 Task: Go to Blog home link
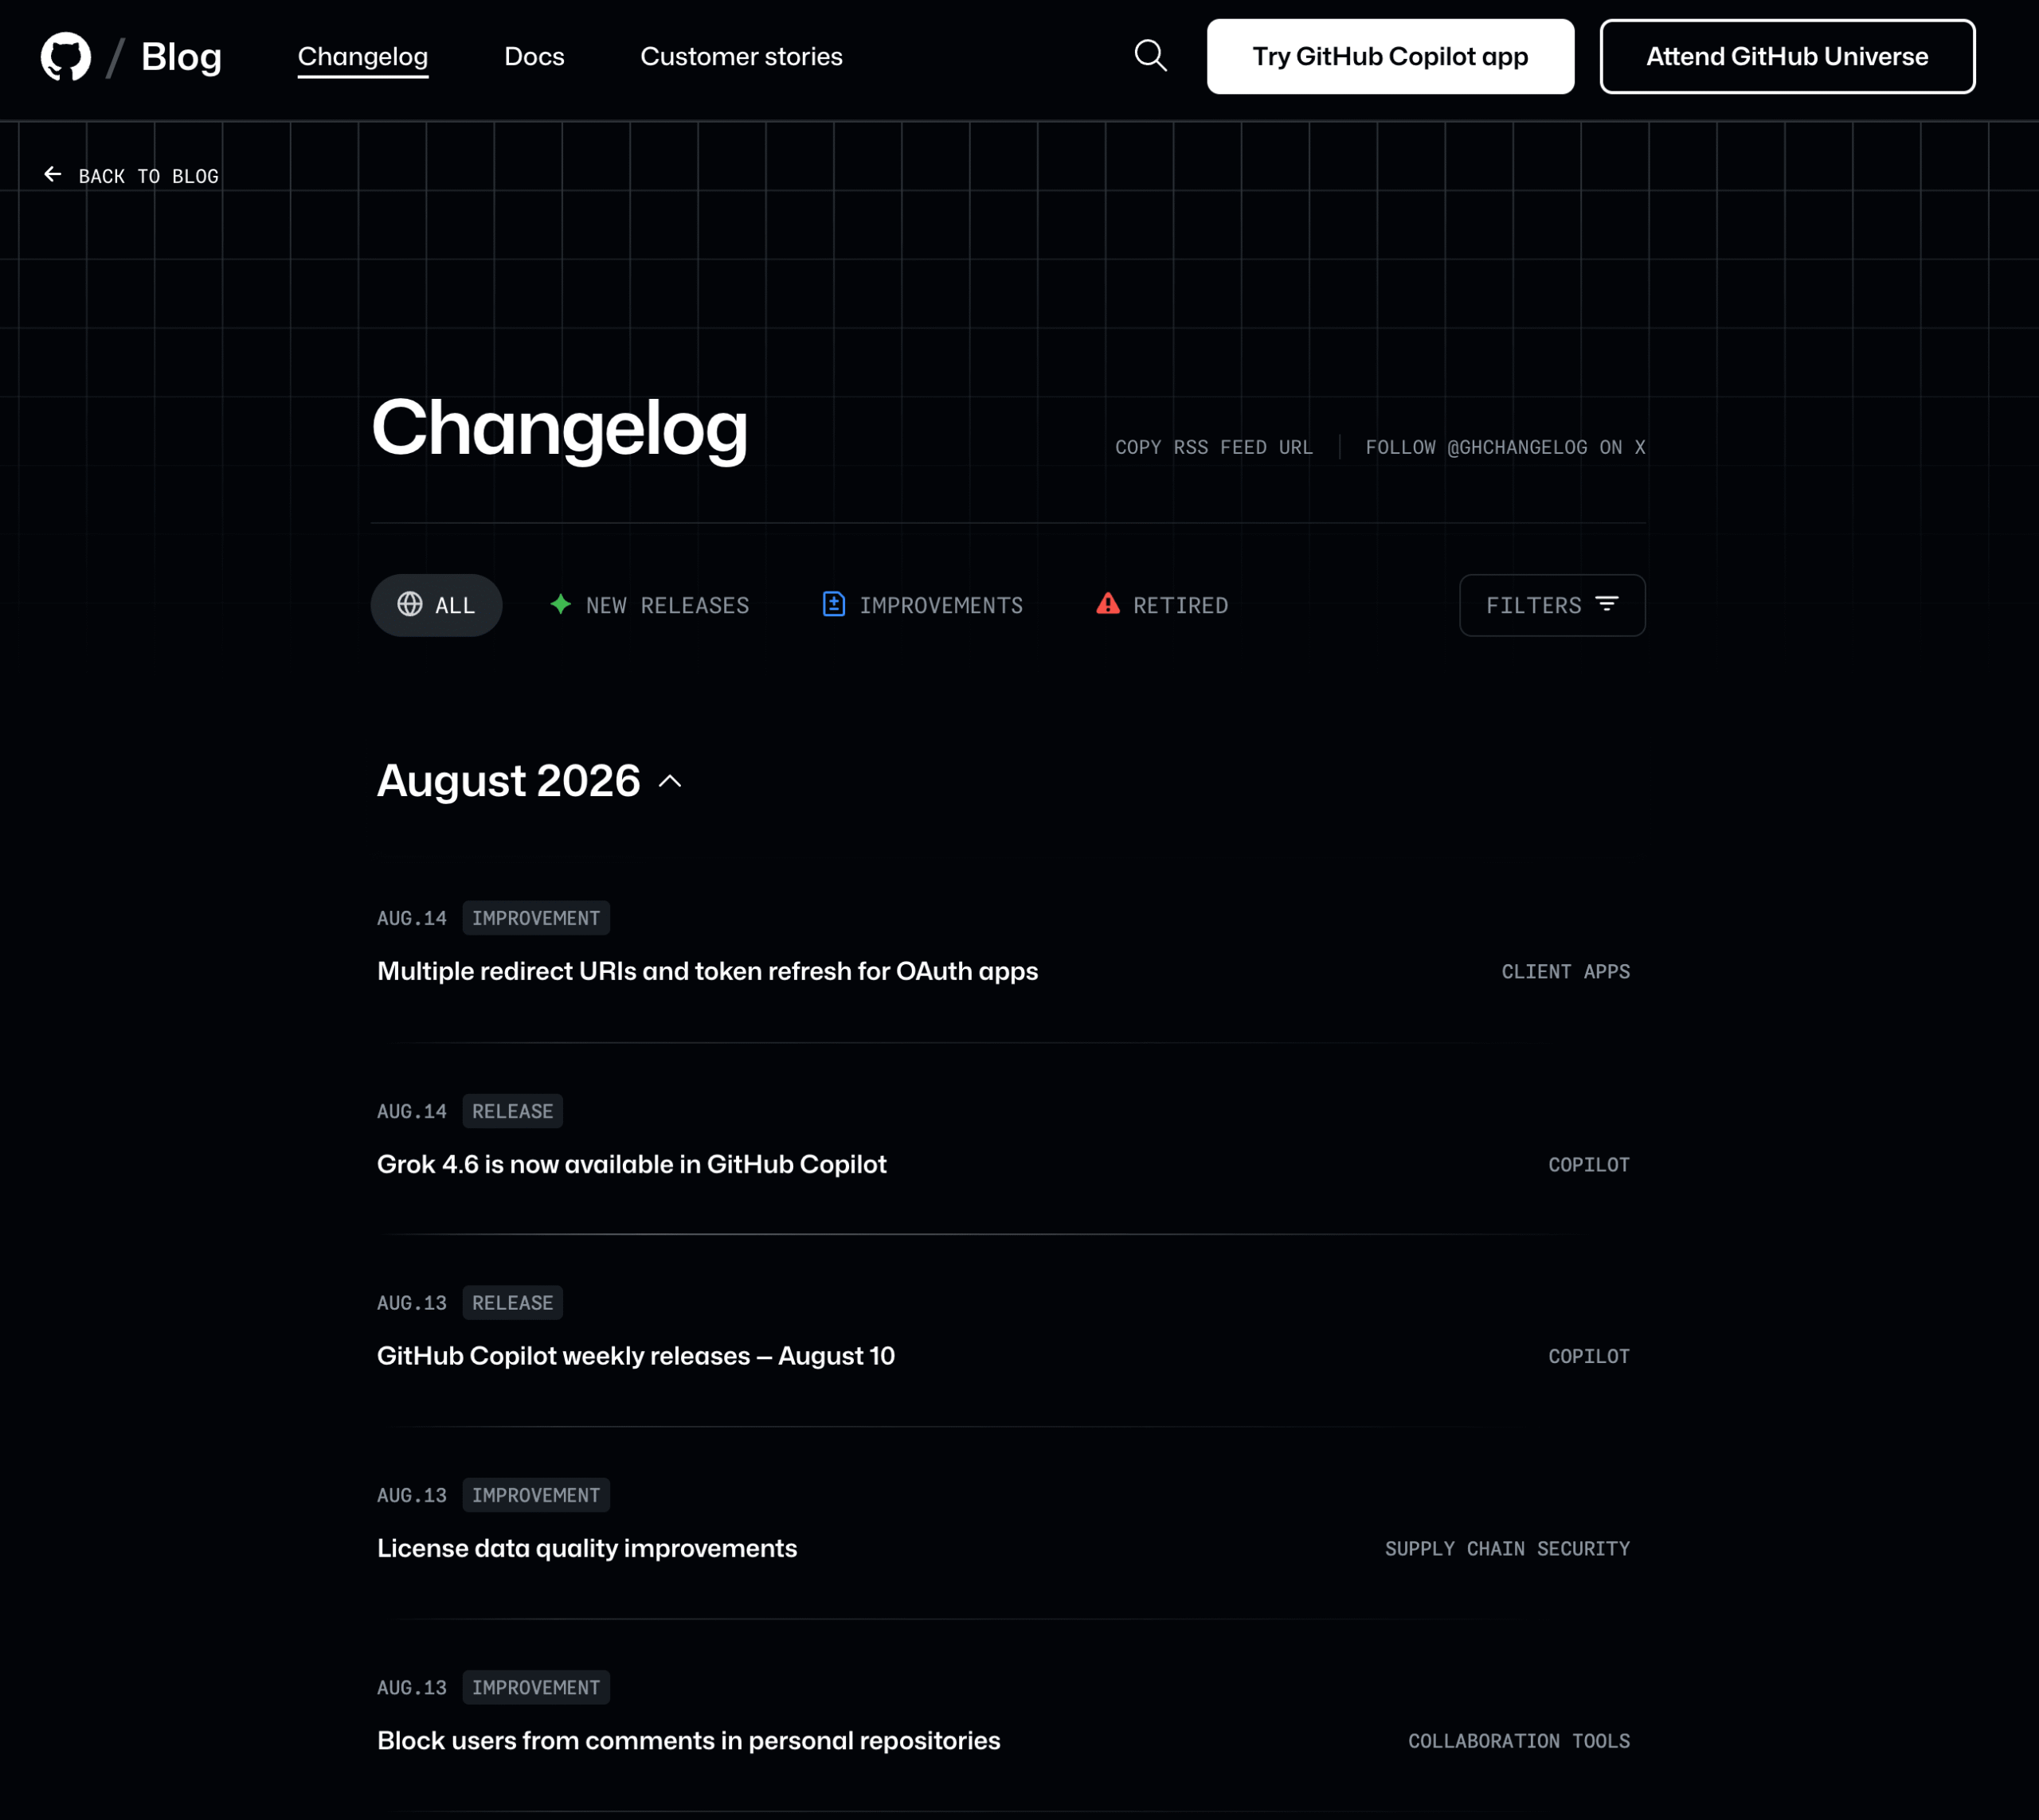click(x=181, y=57)
